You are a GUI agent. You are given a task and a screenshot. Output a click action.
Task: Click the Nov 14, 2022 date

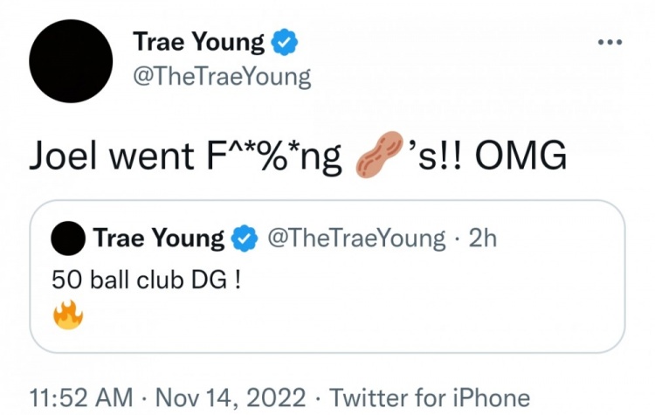[231, 397]
